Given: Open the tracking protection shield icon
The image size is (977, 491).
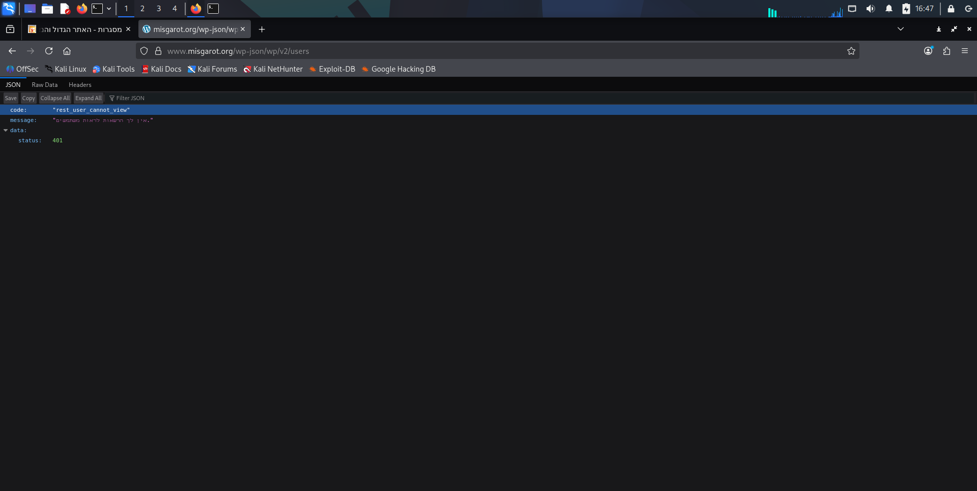Looking at the screenshot, I should 144,51.
